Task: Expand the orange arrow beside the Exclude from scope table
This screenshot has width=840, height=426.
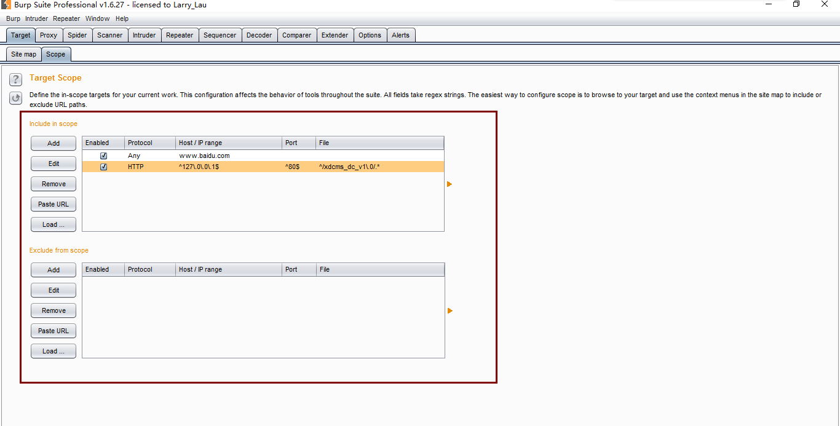Action: tap(450, 310)
